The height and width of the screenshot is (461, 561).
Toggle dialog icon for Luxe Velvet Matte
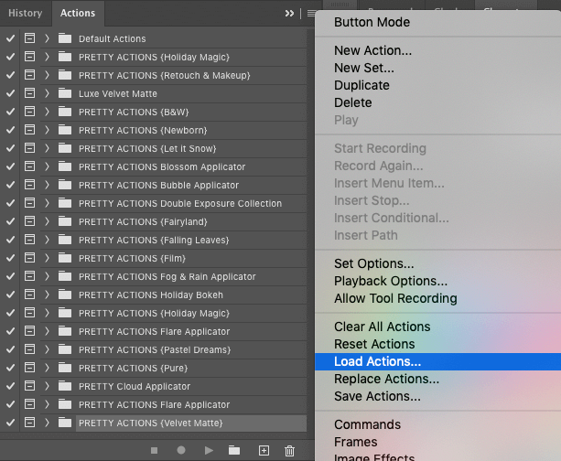(x=29, y=93)
